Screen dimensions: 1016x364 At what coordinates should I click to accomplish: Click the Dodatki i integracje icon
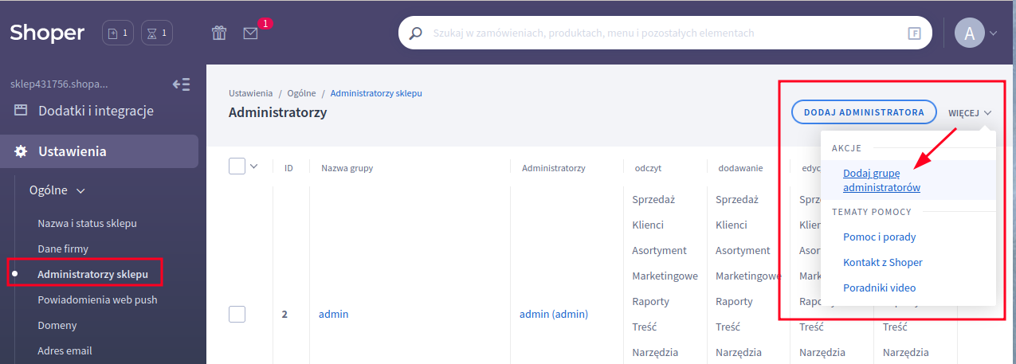21,111
